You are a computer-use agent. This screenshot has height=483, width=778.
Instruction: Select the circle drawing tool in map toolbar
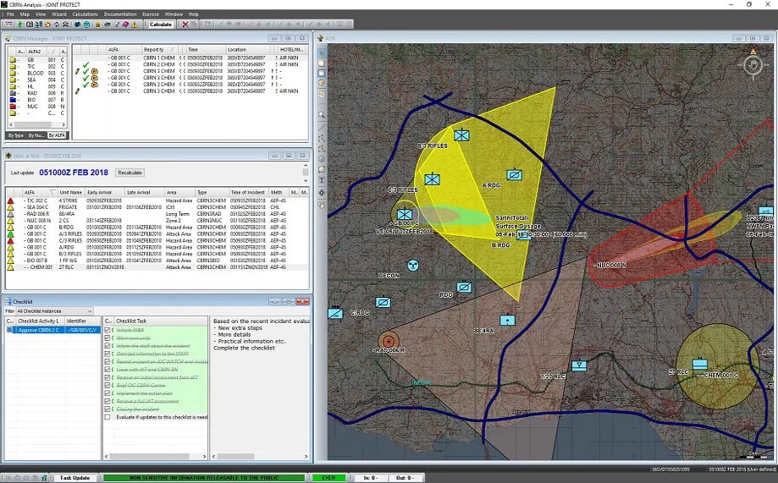click(x=322, y=159)
